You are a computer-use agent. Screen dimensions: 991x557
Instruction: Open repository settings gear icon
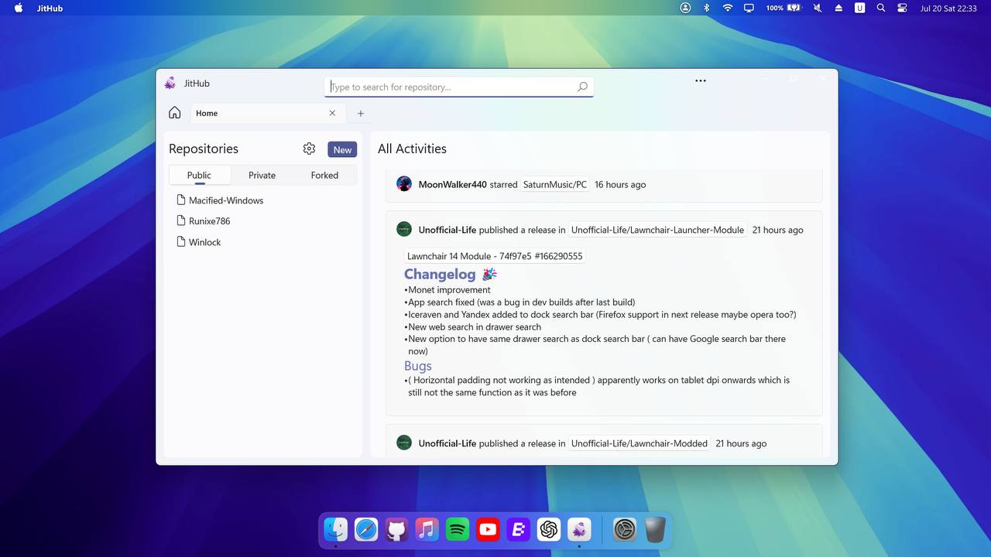[309, 149]
